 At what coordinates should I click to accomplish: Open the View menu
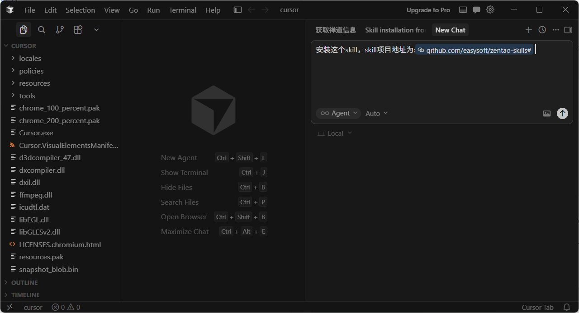tap(112, 10)
